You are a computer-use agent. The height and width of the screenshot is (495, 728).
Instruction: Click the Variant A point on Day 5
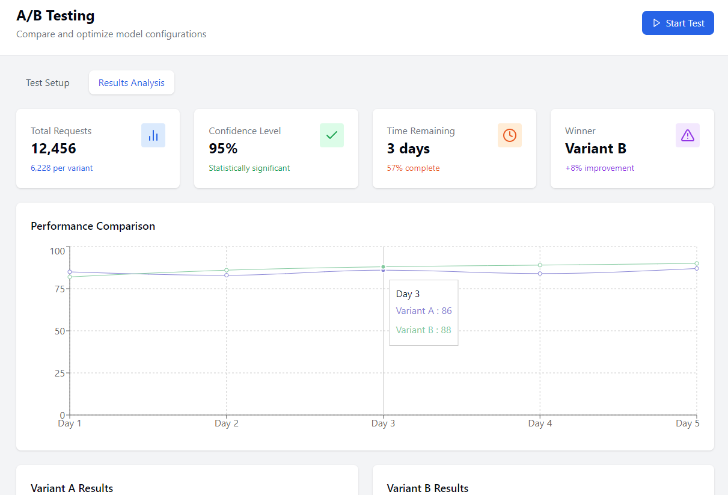click(697, 268)
